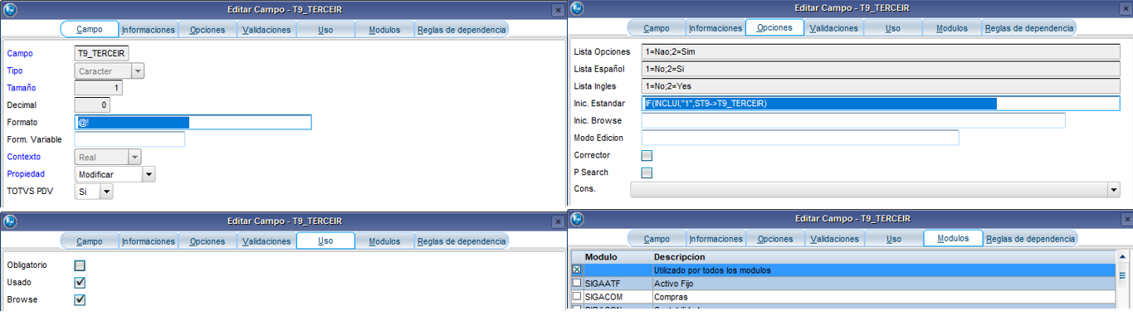Open Opciones tab in the window showing Obligatorio
1133x316 pixels.
[208, 241]
